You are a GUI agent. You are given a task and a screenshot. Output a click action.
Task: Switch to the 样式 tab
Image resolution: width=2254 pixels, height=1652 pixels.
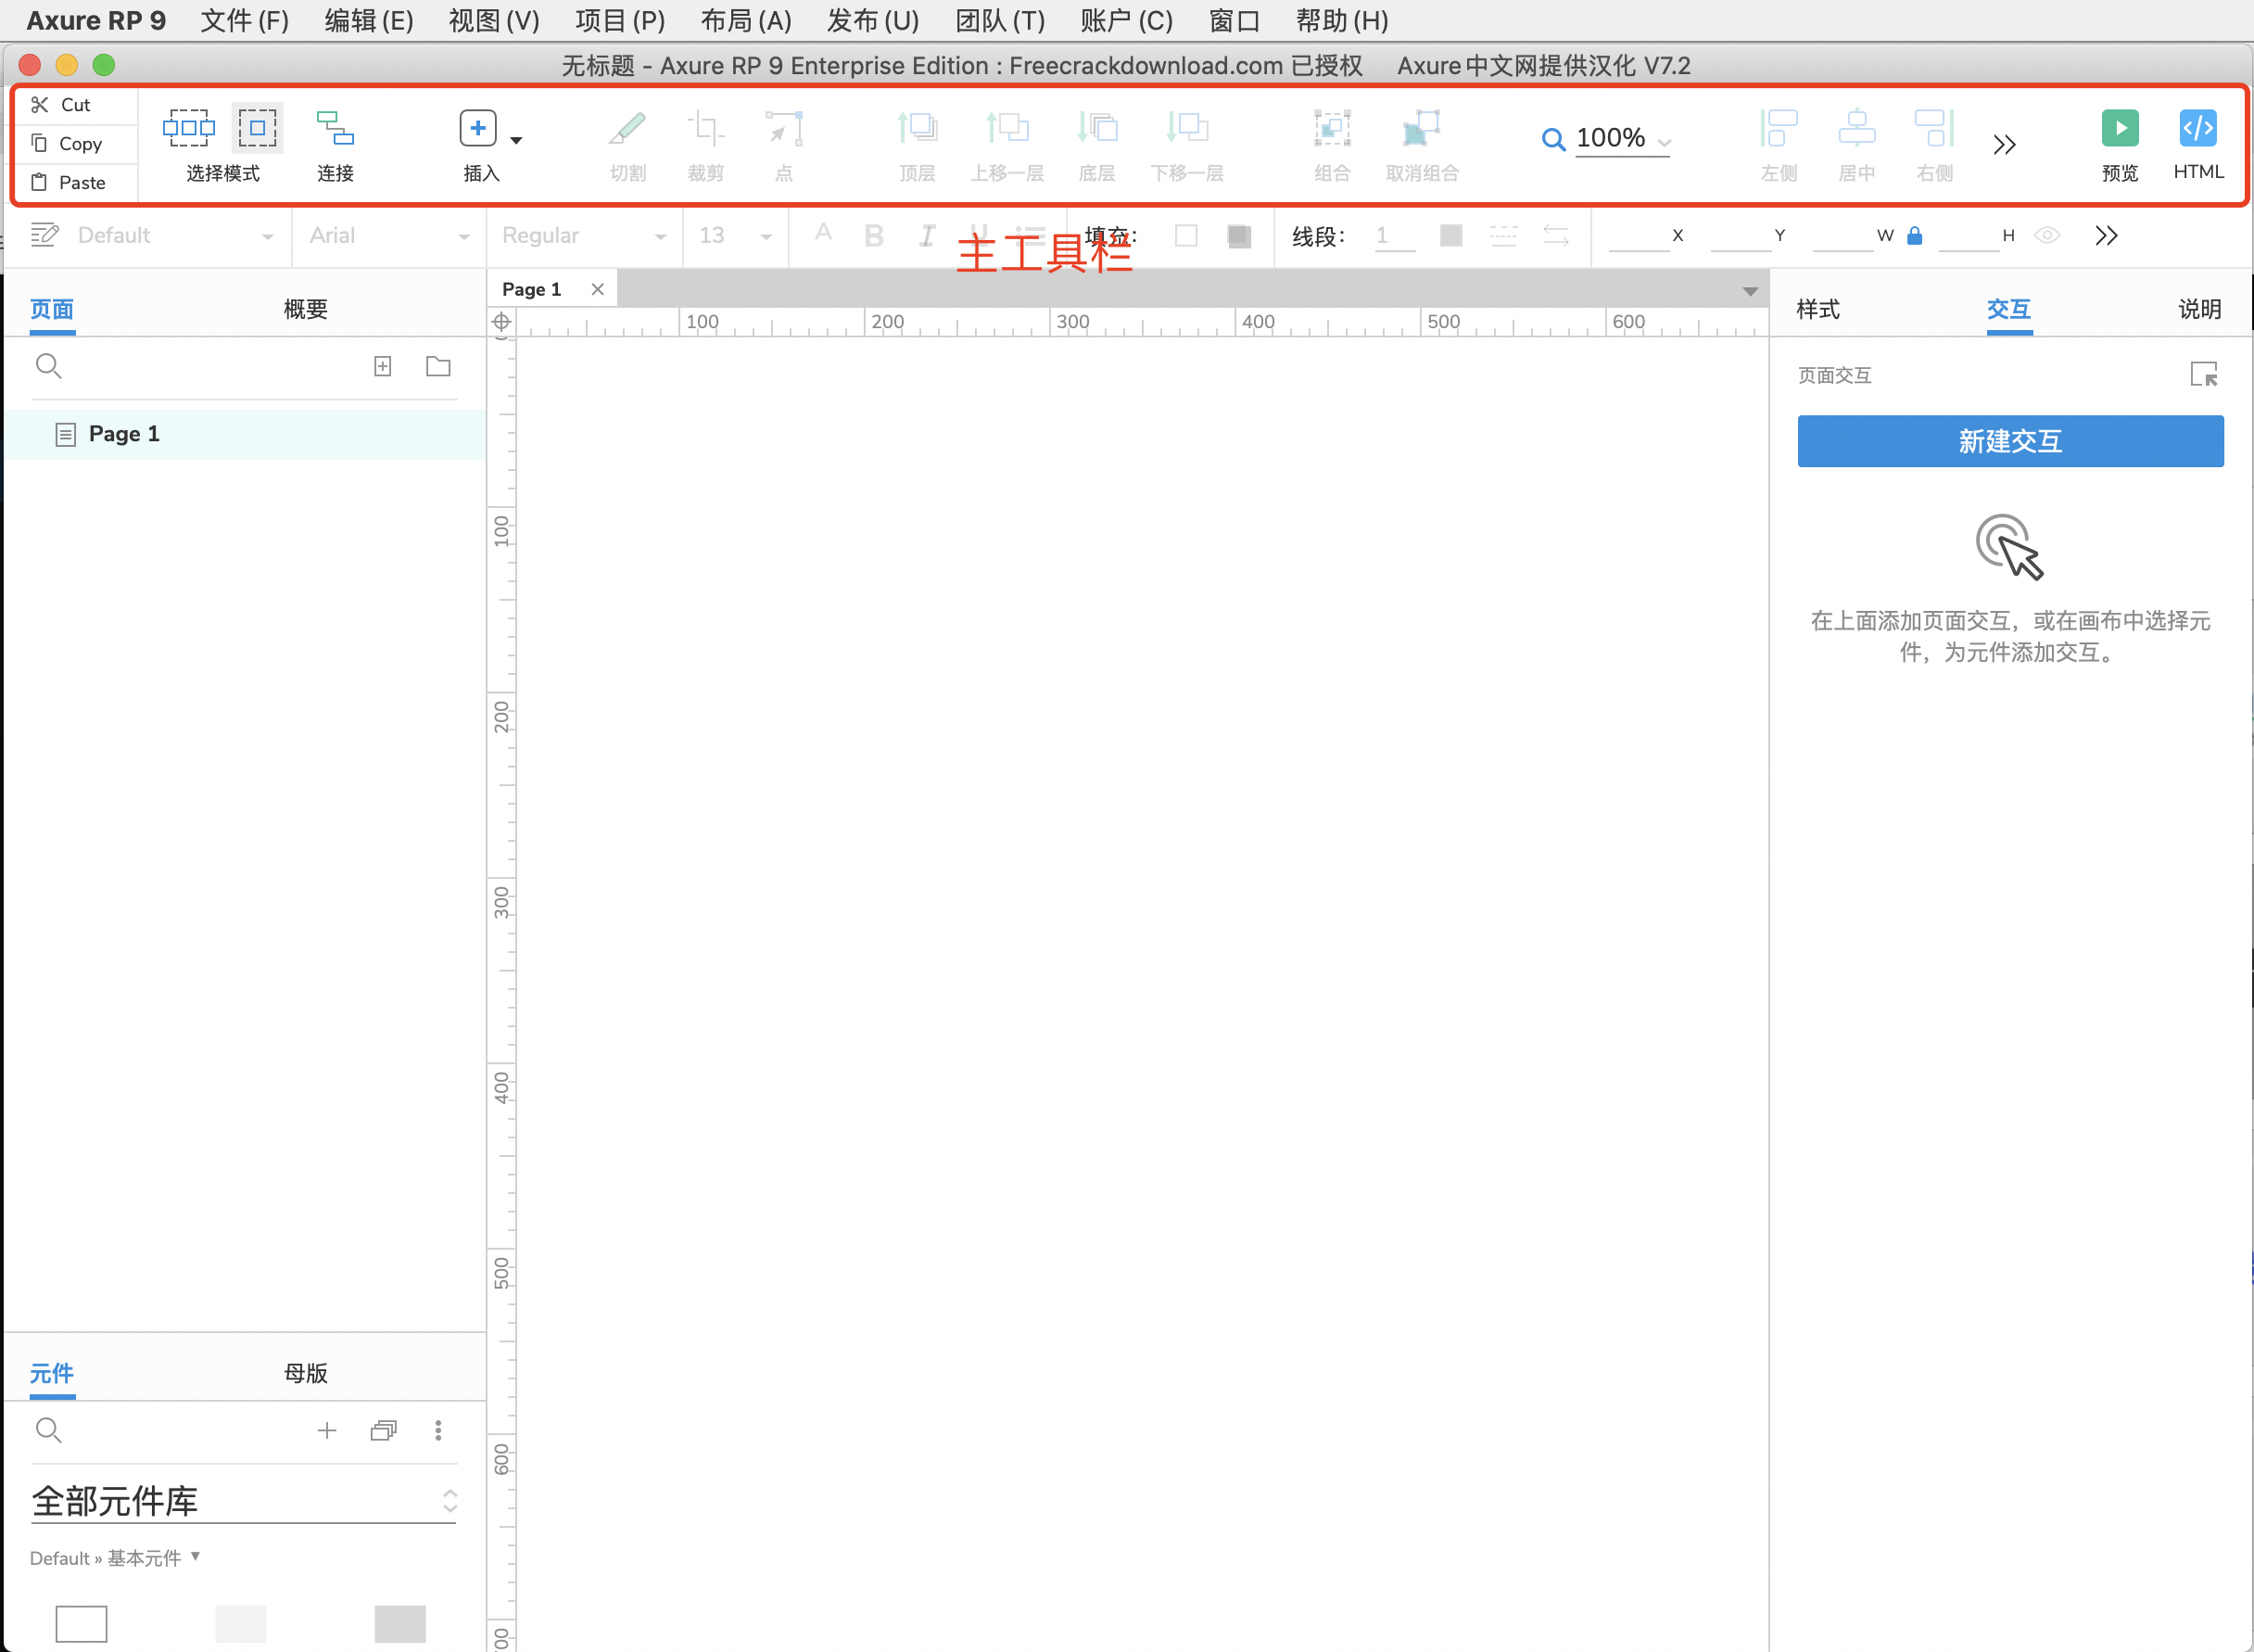[1817, 309]
